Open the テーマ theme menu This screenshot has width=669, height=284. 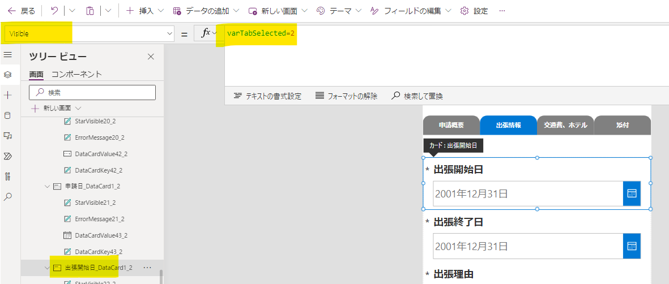[x=339, y=11]
